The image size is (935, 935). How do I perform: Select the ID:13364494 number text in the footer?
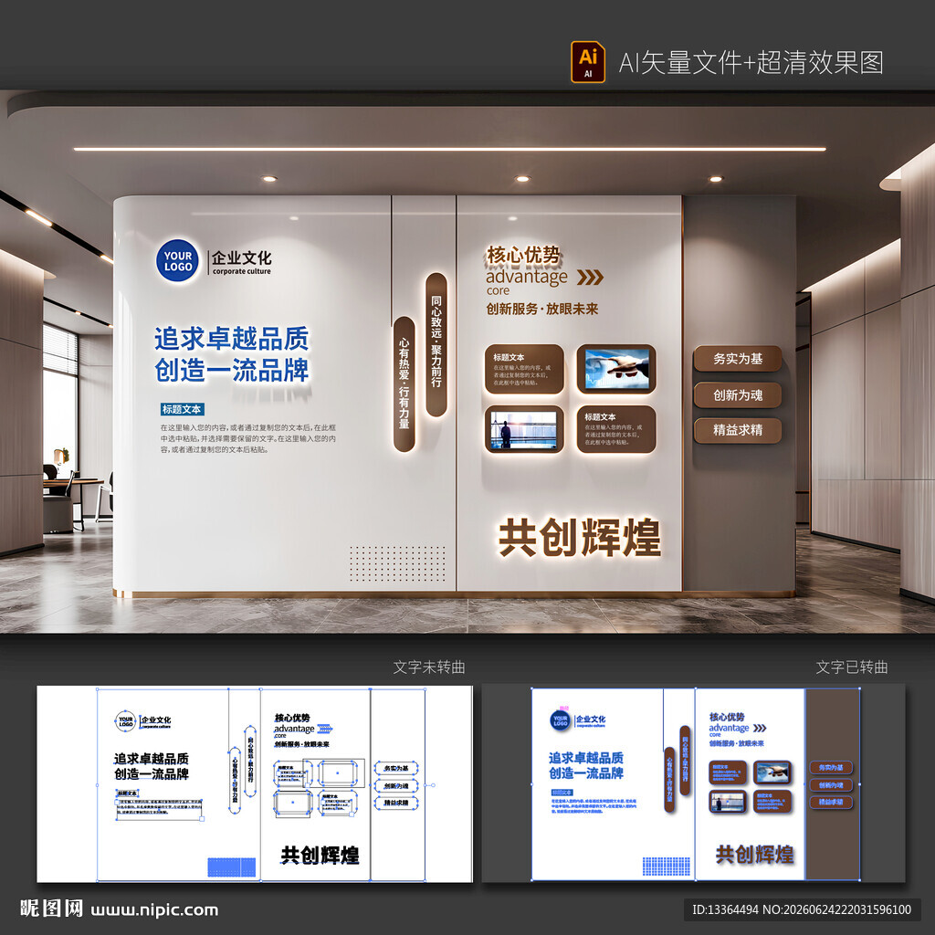pos(725,910)
